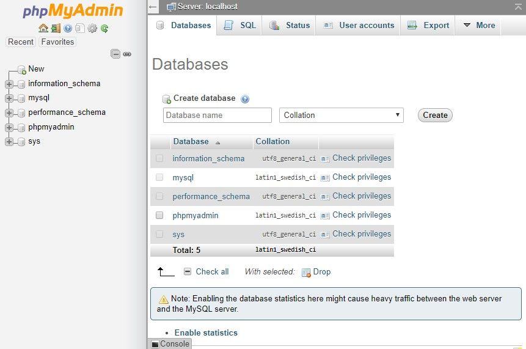The height and width of the screenshot is (349, 526).
Task: Tick the information_schema row checkbox
Action: click(159, 158)
